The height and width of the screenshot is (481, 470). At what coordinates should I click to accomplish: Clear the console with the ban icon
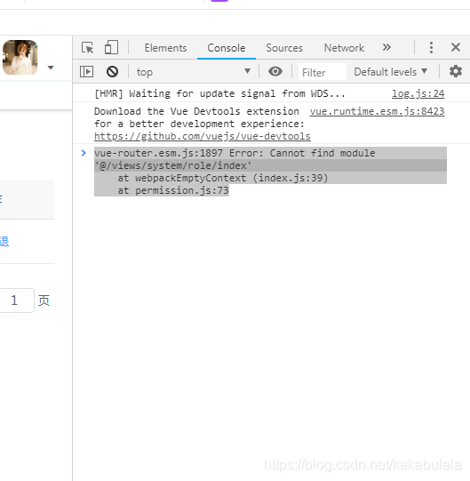112,71
